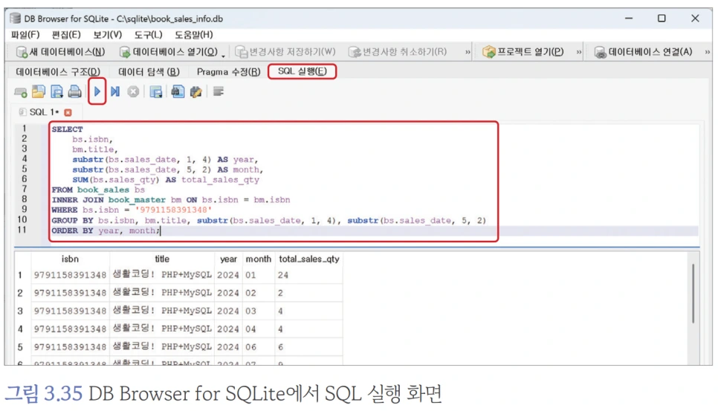Open find text with binoculars icon
The height and width of the screenshot is (411, 718).
(x=178, y=91)
